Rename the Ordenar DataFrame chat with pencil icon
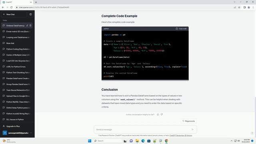This screenshot has height=144, width=256. [27, 26]
